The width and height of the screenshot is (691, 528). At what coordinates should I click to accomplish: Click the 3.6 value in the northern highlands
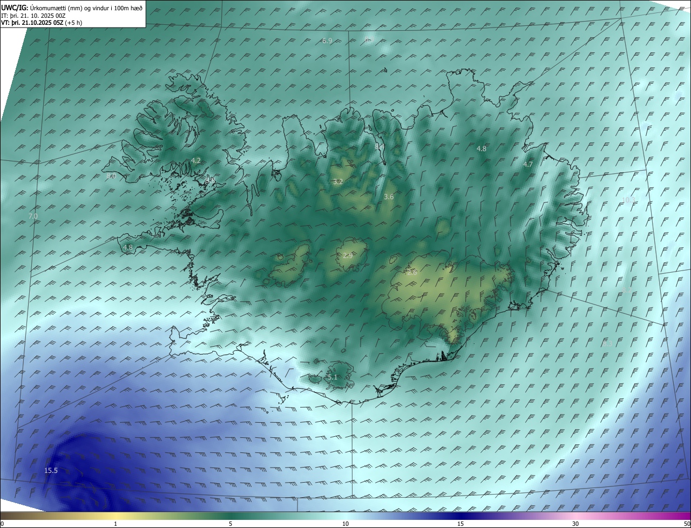pos(389,197)
